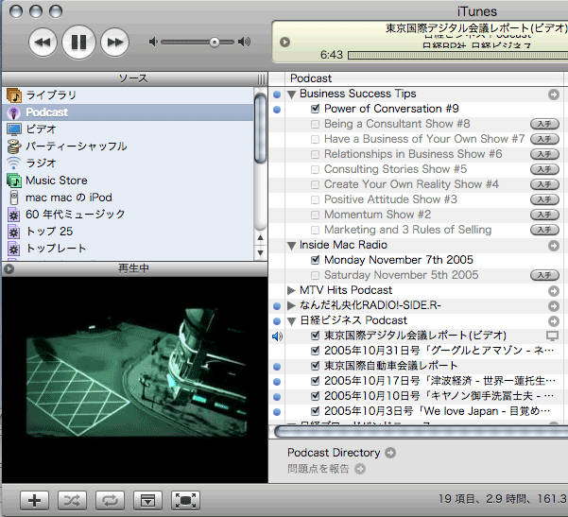568x517 pixels.
Task: Collapse the Business Success Tips podcast
Action: coord(291,95)
